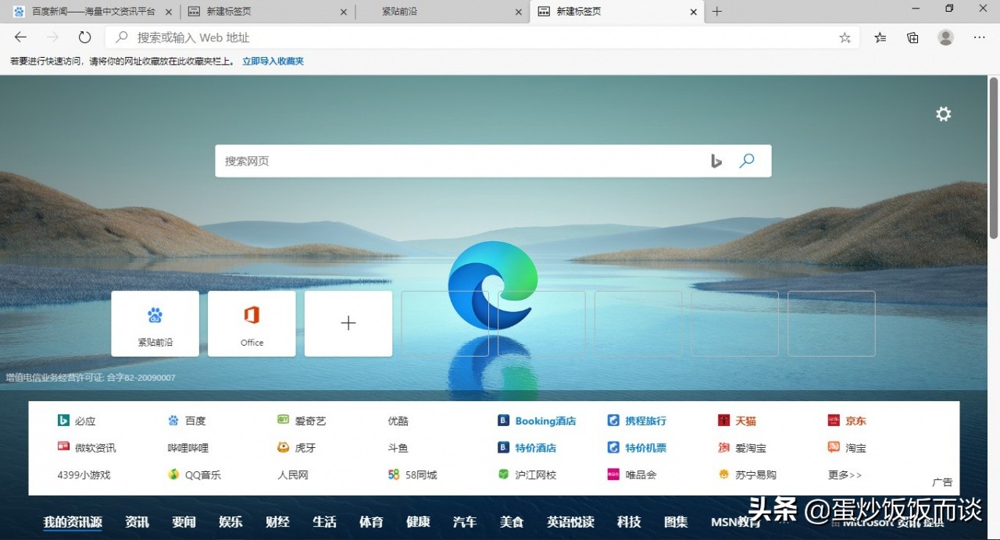Click the 立即导入收藏夹 link

pyautogui.click(x=272, y=60)
